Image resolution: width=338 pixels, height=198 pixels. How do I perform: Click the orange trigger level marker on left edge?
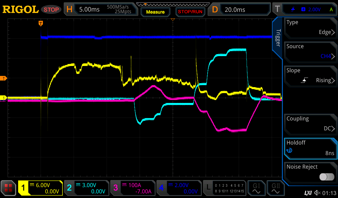coord(4,78)
